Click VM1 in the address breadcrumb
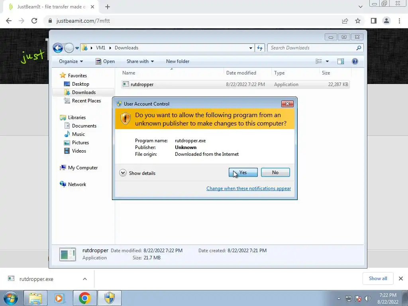 tap(100, 48)
